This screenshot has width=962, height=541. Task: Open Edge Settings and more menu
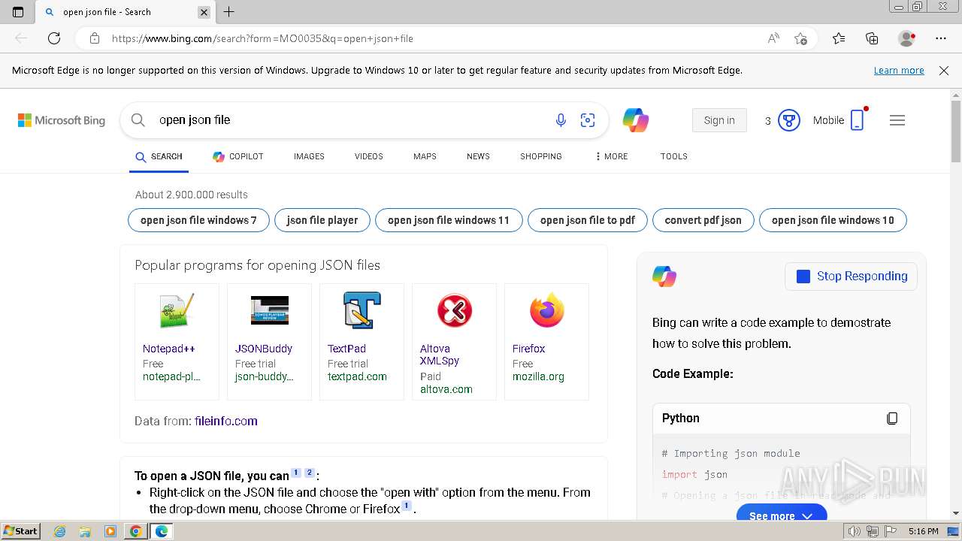(941, 38)
